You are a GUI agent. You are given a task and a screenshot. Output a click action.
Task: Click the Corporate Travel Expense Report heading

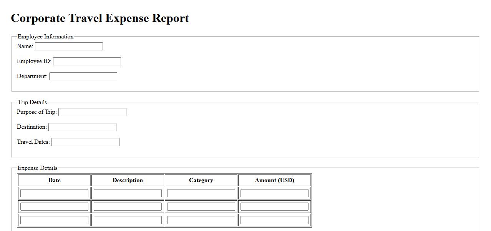point(100,18)
